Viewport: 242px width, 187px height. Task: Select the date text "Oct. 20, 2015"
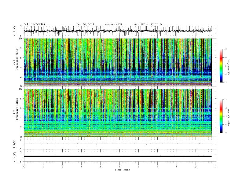(85, 24)
